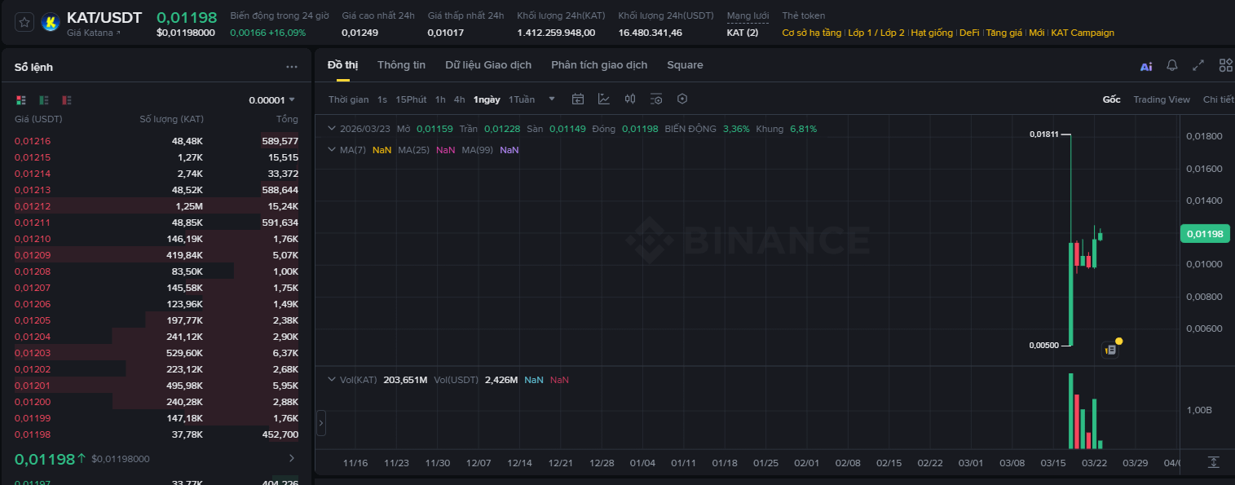
Task: Click the DeFi token tag
Action: pos(969,33)
